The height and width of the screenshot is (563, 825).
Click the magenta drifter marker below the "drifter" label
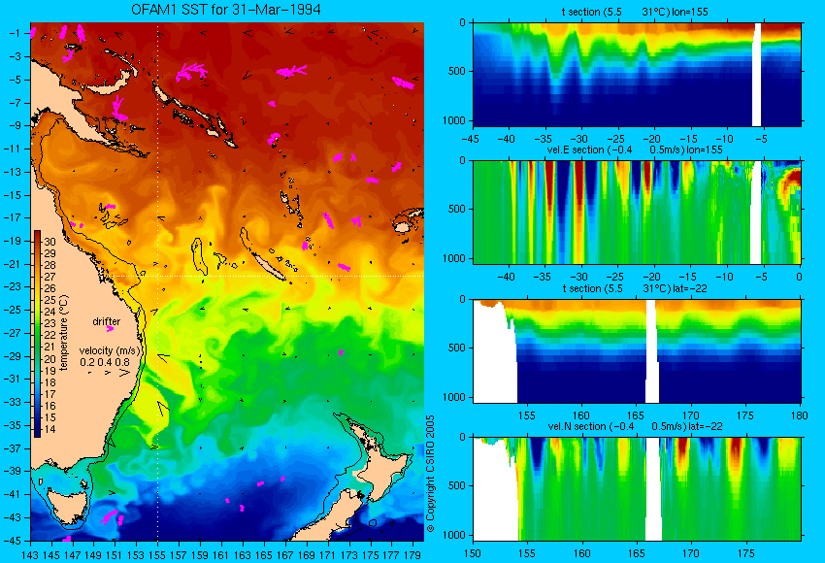click(110, 329)
